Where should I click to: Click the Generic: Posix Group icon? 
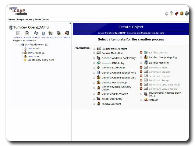(x=98, y=82)
